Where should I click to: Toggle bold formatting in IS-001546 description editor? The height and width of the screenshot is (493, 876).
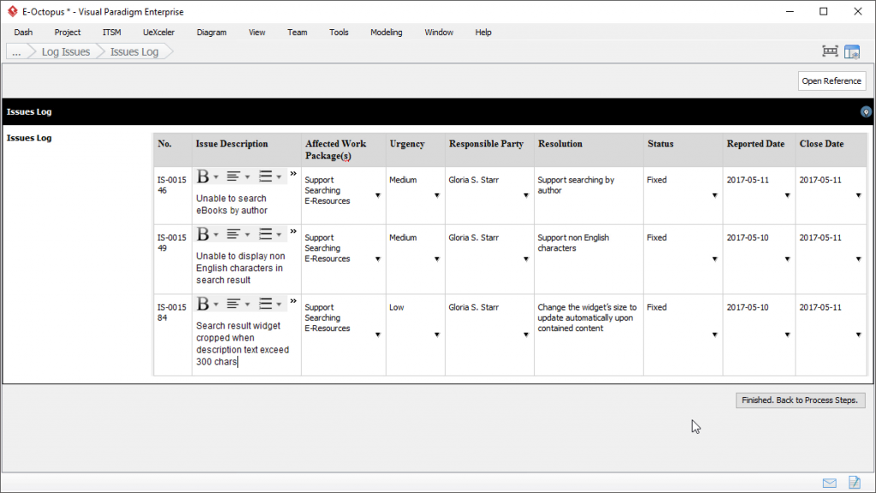pyautogui.click(x=201, y=176)
